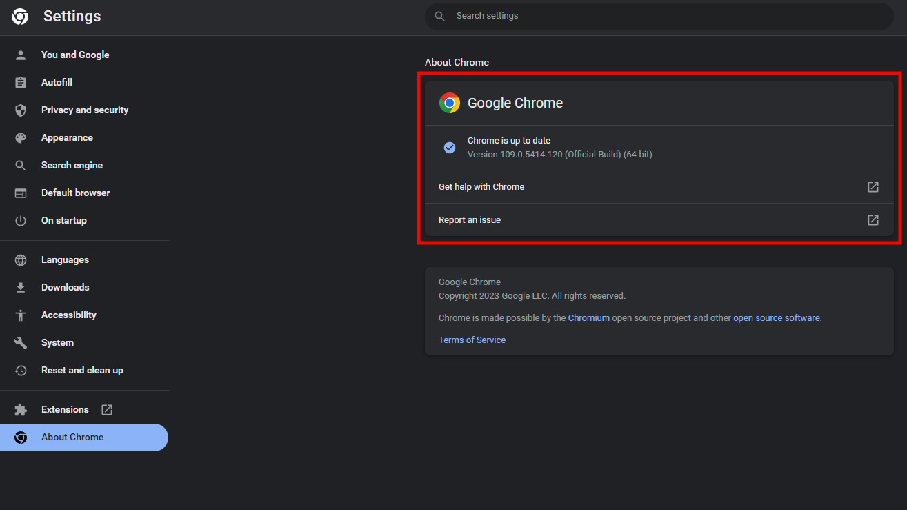Click the Autofill clipboard icon

[x=21, y=83]
